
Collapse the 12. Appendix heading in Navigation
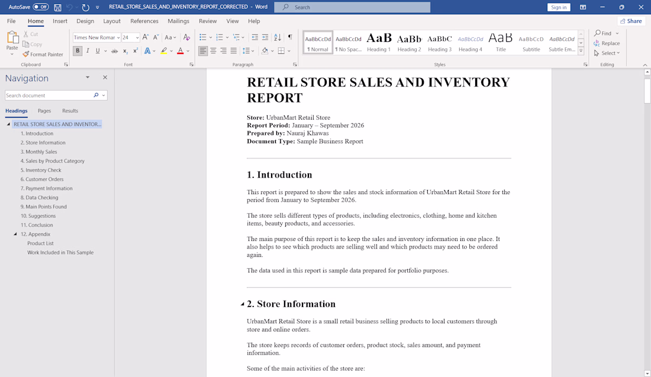point(15,234)
